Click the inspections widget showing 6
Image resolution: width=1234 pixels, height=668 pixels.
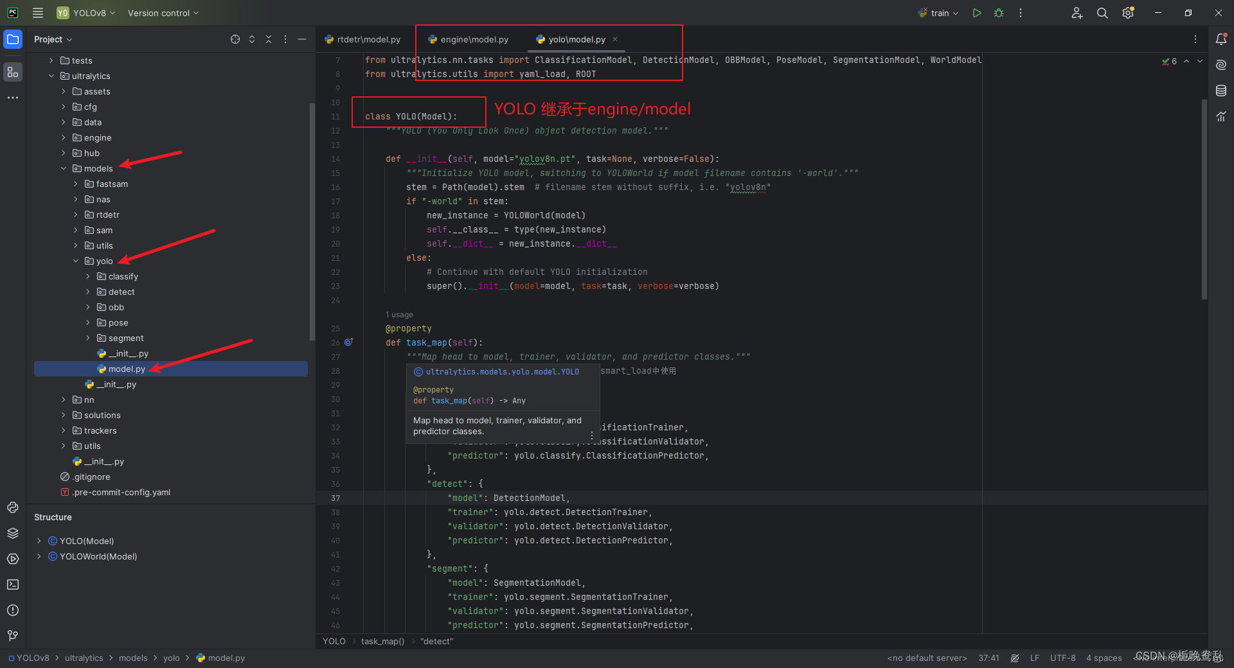[x=1169, y=61]
